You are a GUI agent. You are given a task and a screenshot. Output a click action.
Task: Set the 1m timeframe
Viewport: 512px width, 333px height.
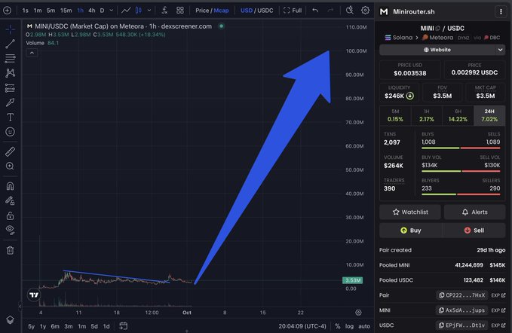click(x=38, y=11)
